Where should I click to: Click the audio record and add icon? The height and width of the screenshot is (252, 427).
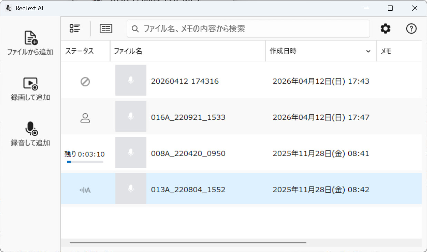coord(31,129)
